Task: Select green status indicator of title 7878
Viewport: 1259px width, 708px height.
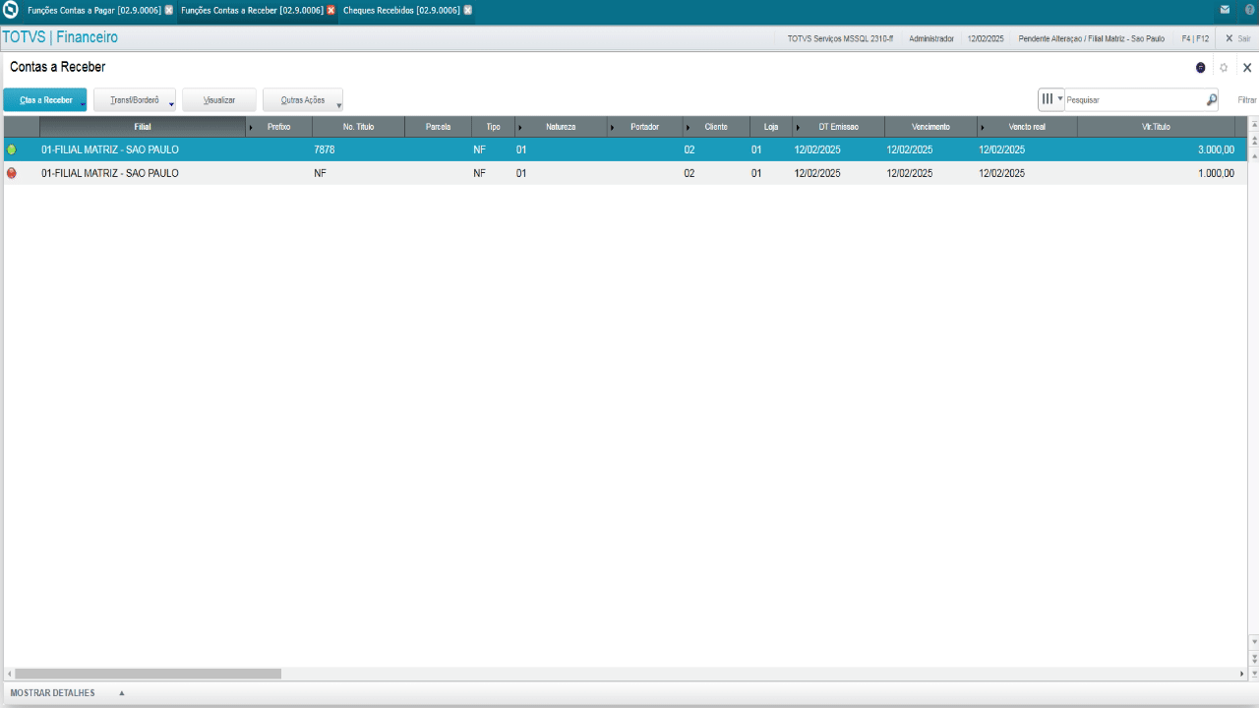Action: pyautogui.click(x=12, y=149)
